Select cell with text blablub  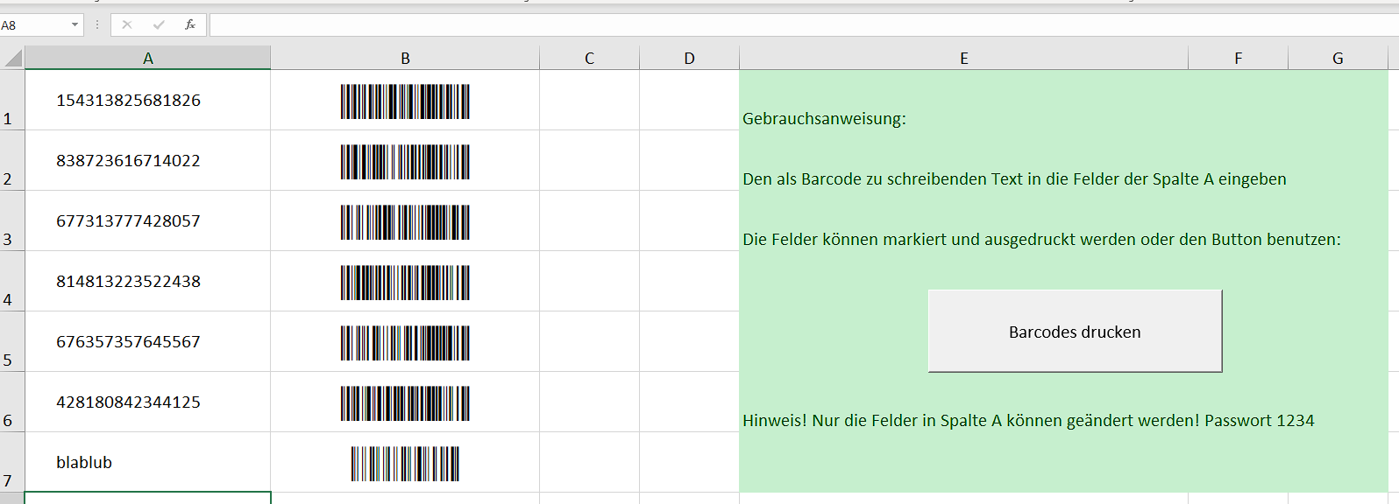point(147,463)
